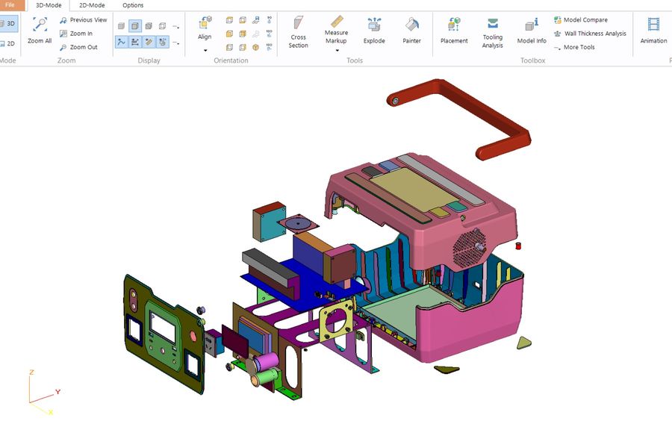Expand the Measure Markup dropdown arrow
This screenshot has height=421, width=672.
(337, 51)
